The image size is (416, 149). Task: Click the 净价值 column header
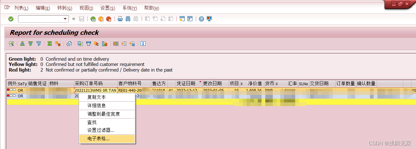pos(252,84)
